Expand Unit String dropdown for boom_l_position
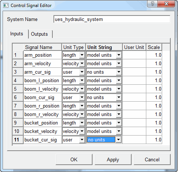Screen dimensions: 178x172 119,80
